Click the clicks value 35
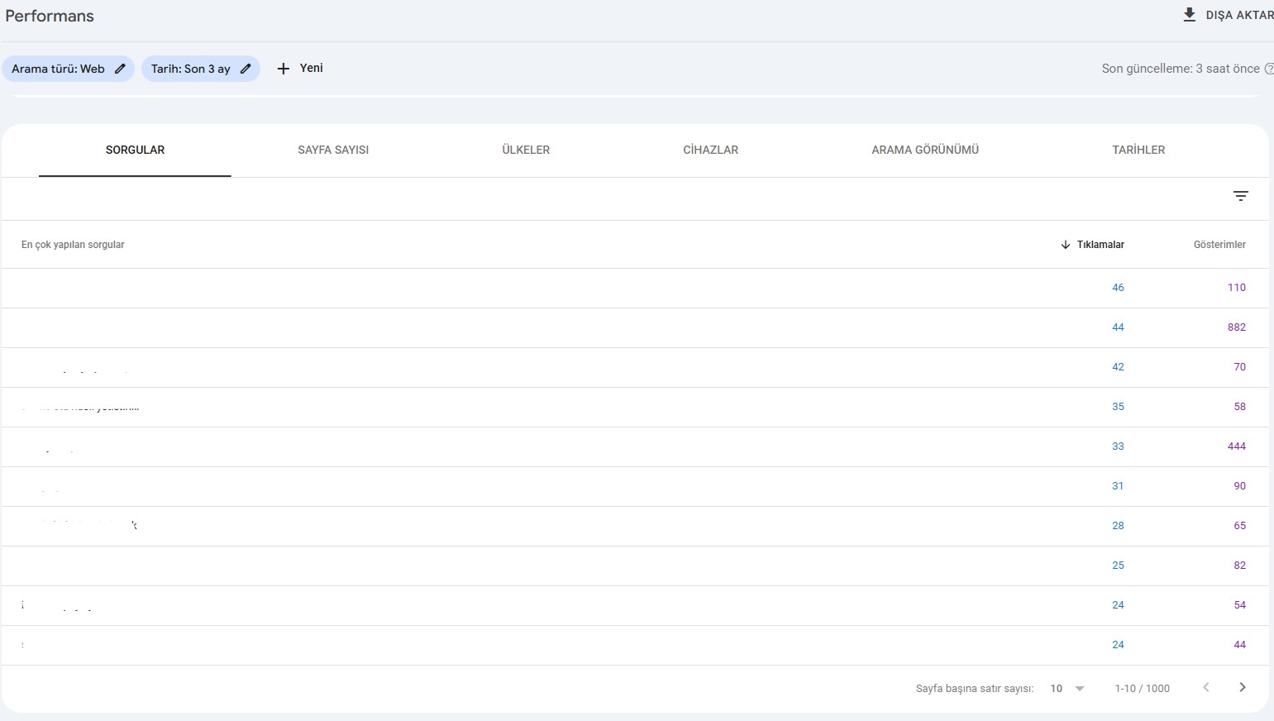Screen dimensions: 1274x721 tap(1118, 407)
